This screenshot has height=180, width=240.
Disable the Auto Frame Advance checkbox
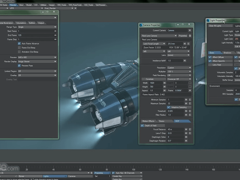(x=19, y=43)
